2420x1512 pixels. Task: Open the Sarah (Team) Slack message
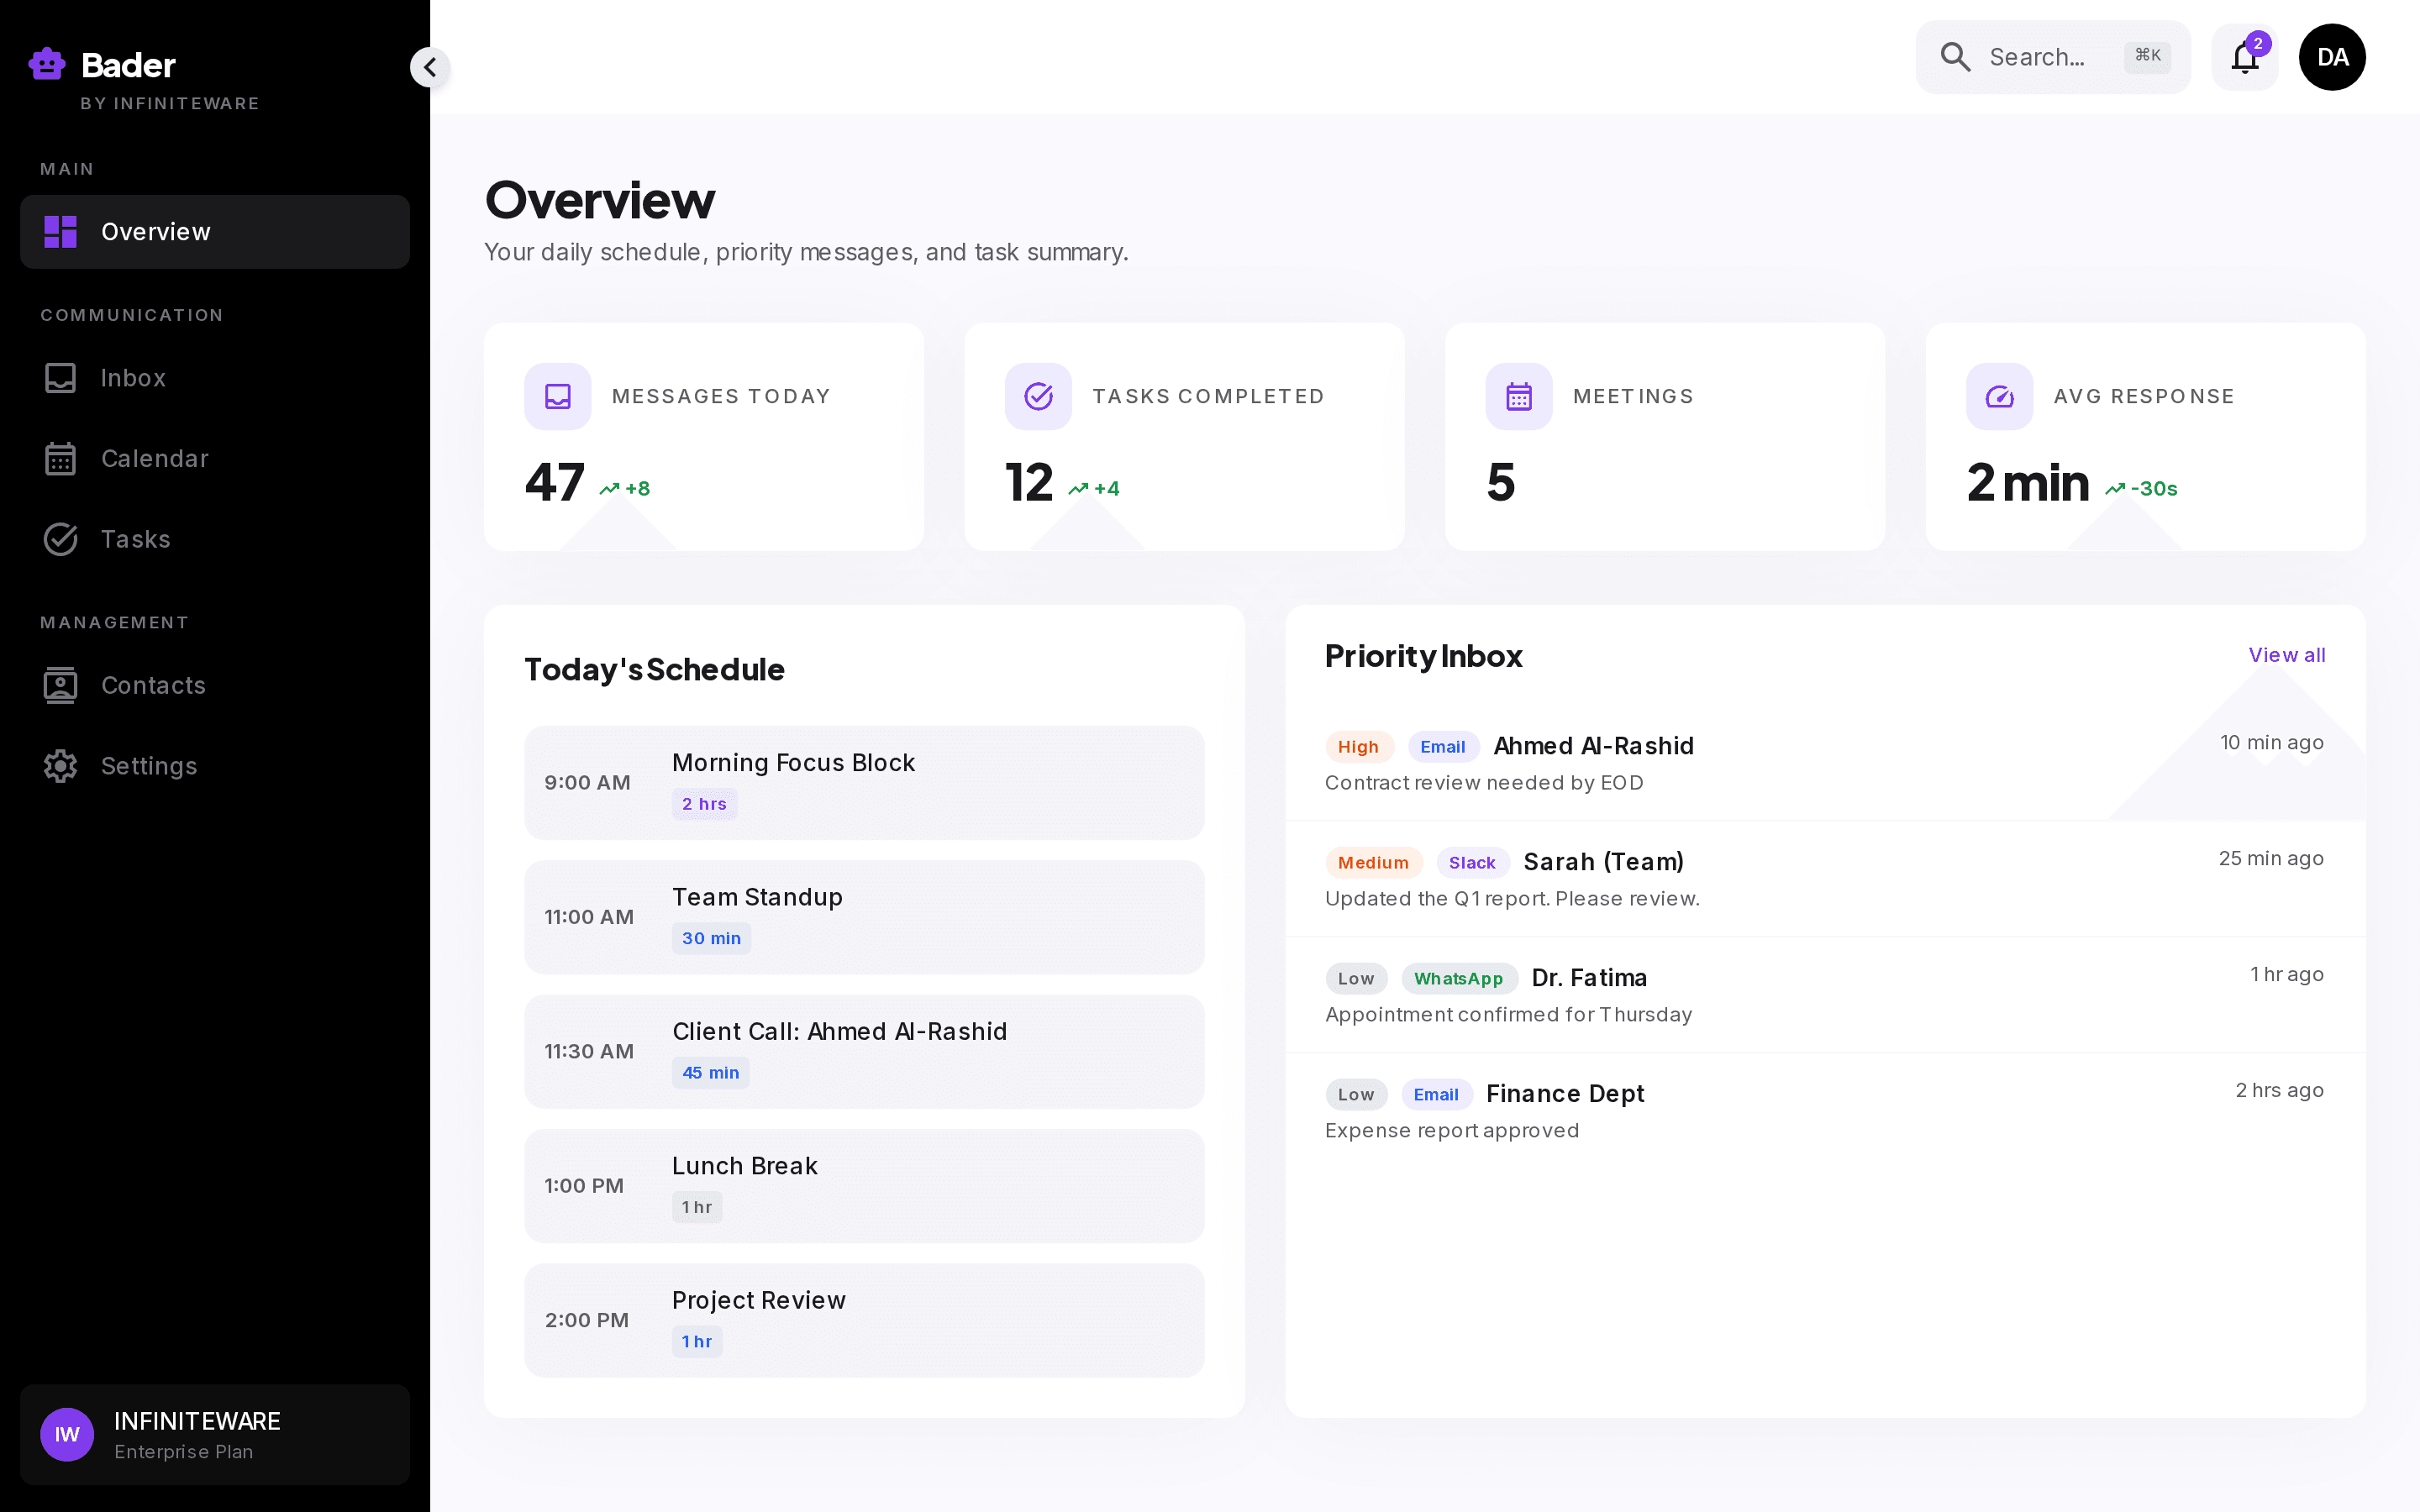[x=1825, y=879]
